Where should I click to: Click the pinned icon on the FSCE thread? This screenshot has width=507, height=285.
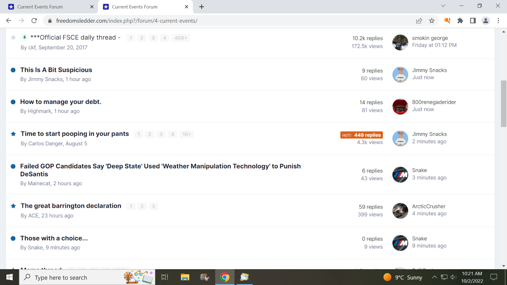tap(24, 37)
